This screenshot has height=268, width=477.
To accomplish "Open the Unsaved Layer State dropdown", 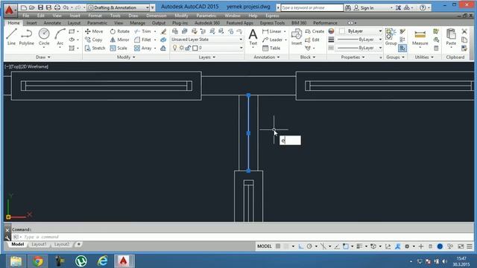I will [207, 39].
